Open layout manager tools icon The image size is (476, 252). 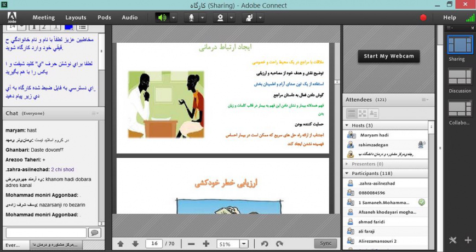click(452, 240)
